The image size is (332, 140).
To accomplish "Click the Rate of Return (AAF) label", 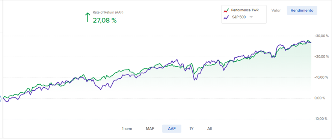I will (108, 12).
